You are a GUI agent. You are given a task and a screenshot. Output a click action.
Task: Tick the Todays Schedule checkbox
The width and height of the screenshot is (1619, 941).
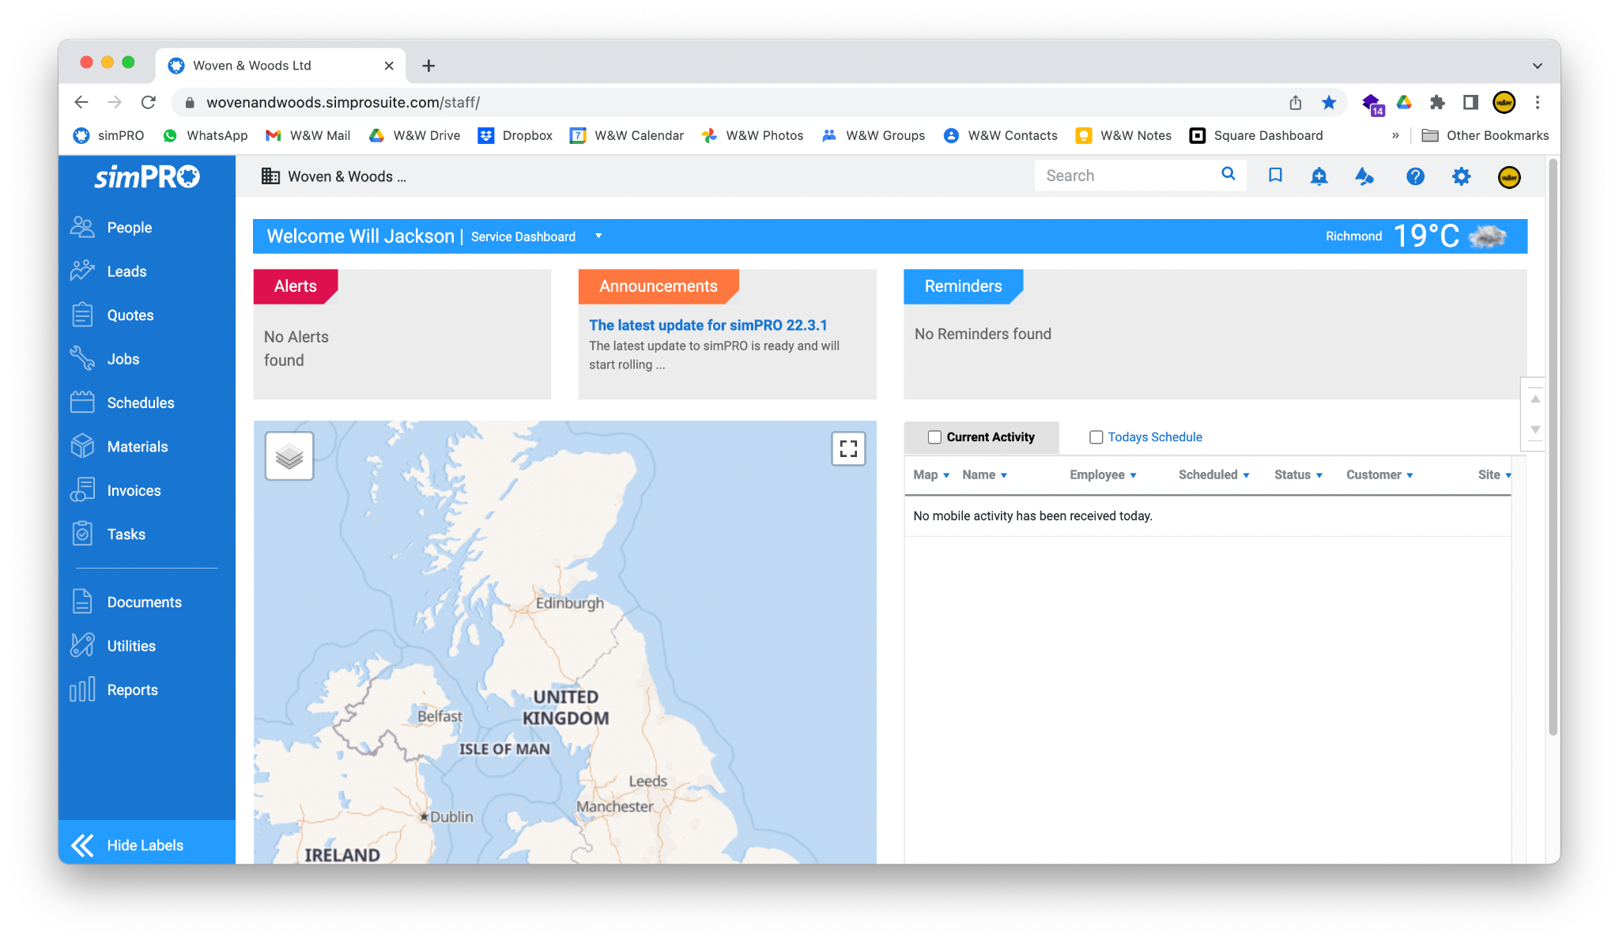1096,437
